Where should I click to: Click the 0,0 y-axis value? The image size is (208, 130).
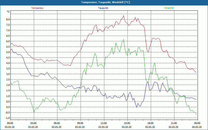click(8, 107)
